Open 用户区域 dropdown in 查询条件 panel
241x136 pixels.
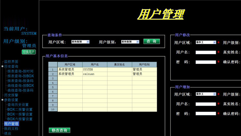pos(80,42)
